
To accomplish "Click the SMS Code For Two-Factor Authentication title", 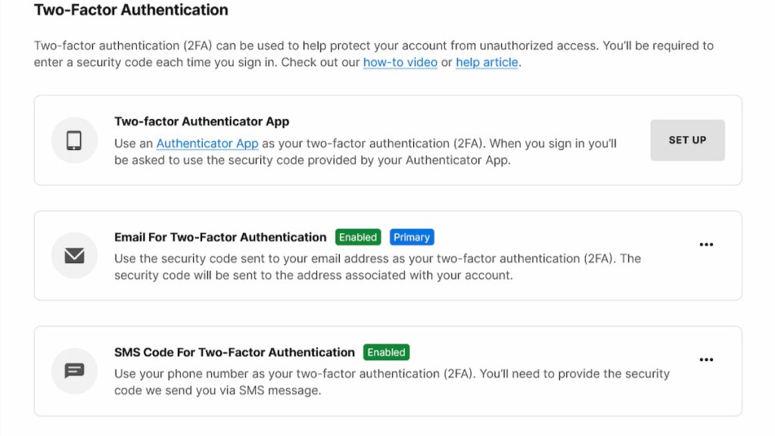I will pos(235,352).
